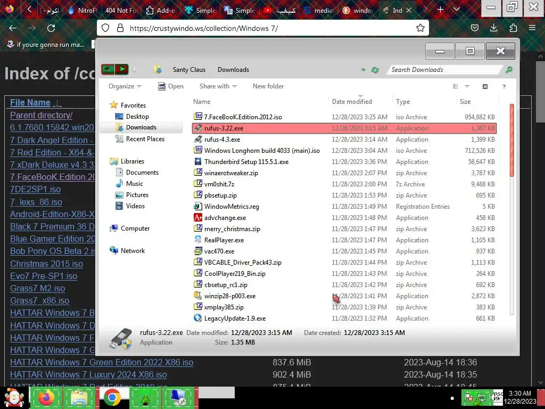Select advchange.exe file icon

(198, 217)
